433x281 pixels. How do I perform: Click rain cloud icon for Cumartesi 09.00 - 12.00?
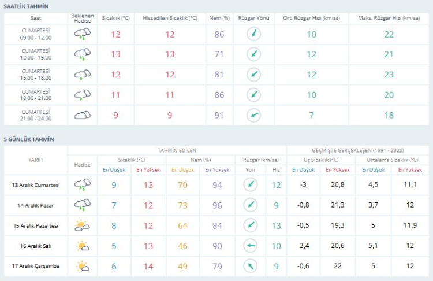tap(82, 35)
